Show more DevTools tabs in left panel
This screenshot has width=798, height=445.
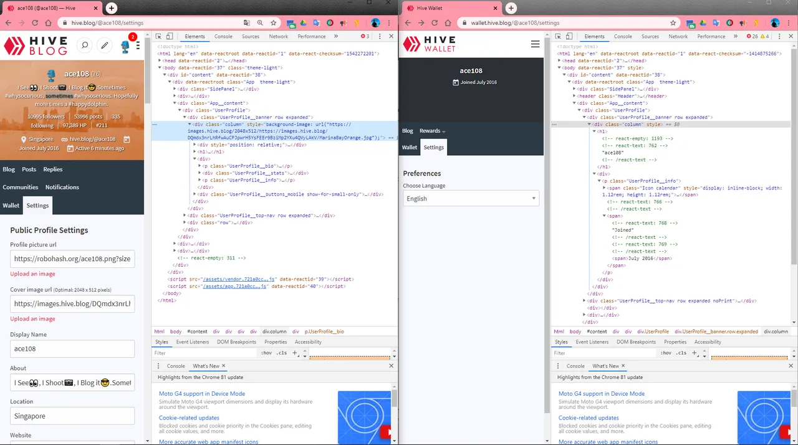[x=335, y=36]
